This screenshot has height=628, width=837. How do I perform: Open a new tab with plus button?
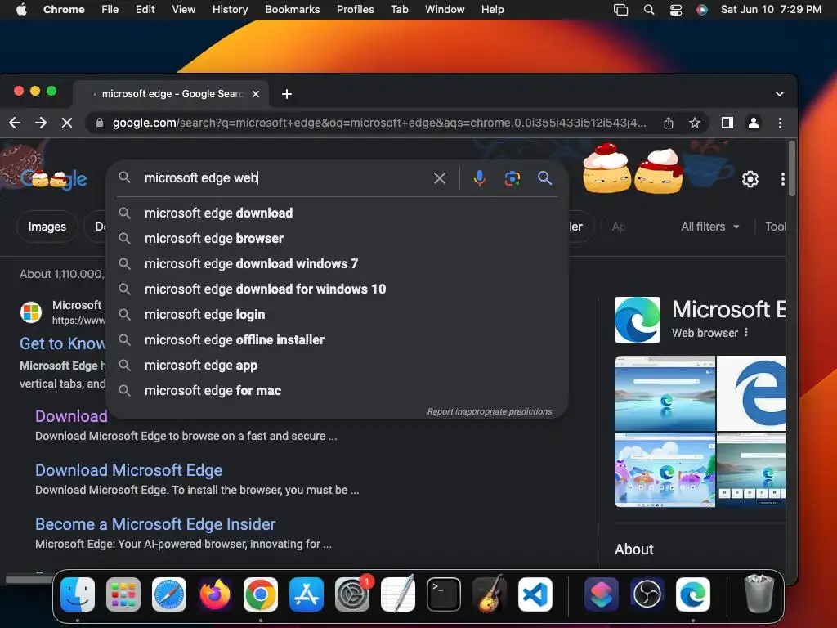point(287,94)
